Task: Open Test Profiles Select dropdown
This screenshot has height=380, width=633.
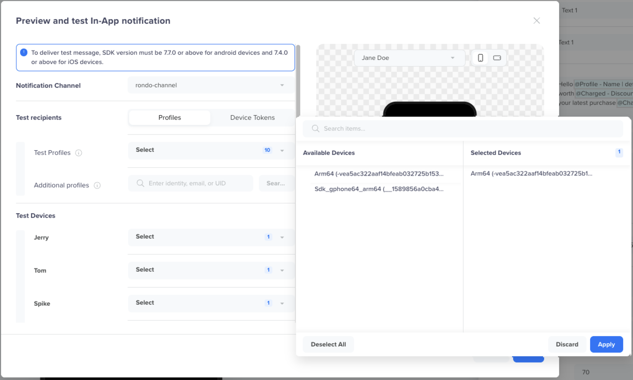Action: coord(211,150)
